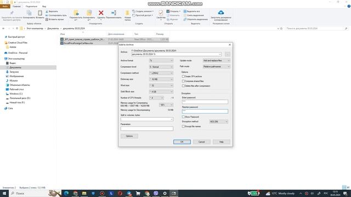The image size is (351, 197).
Task: Open the Archive format dropdown
Action: point(161,61)
